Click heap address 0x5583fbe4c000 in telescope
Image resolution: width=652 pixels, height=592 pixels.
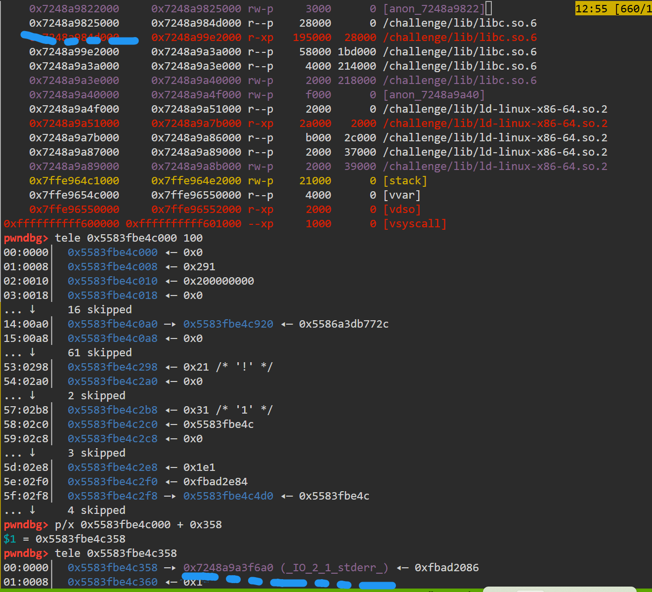(113, 253)
